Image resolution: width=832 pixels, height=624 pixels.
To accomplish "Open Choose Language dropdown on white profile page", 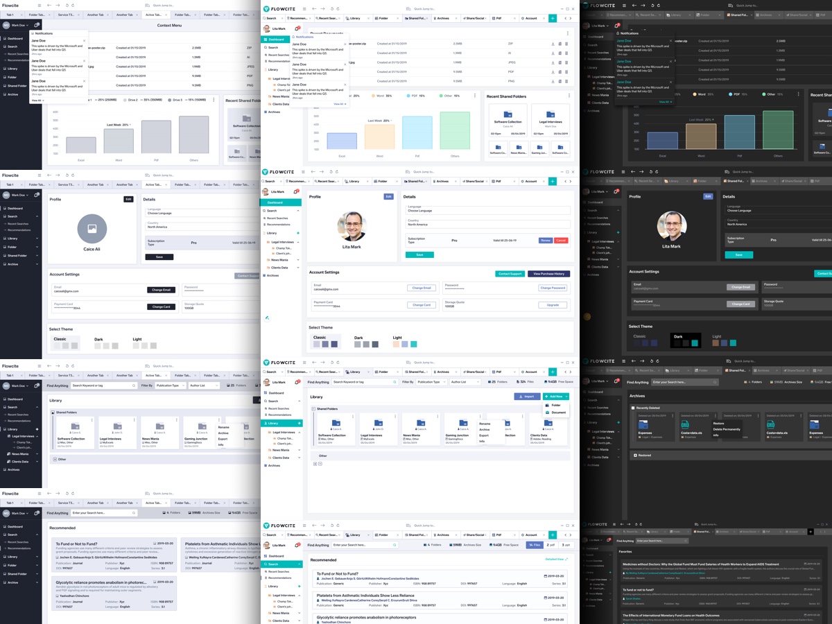I will pyautogui.click(x=488, y=210).
